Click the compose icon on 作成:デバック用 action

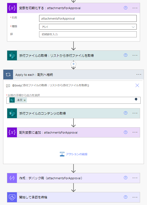(x=12, y=178)
